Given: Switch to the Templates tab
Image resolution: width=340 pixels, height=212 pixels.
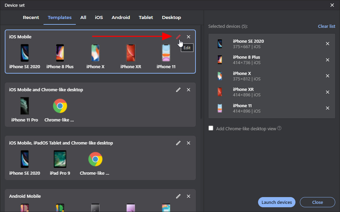Looking at the screenshot, I should point(60,18).
